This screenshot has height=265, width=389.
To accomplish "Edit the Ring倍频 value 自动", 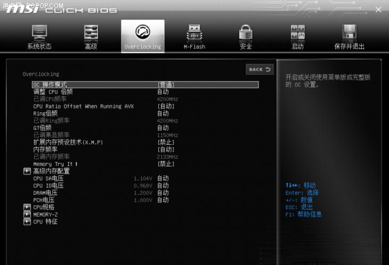I will 163,113.
